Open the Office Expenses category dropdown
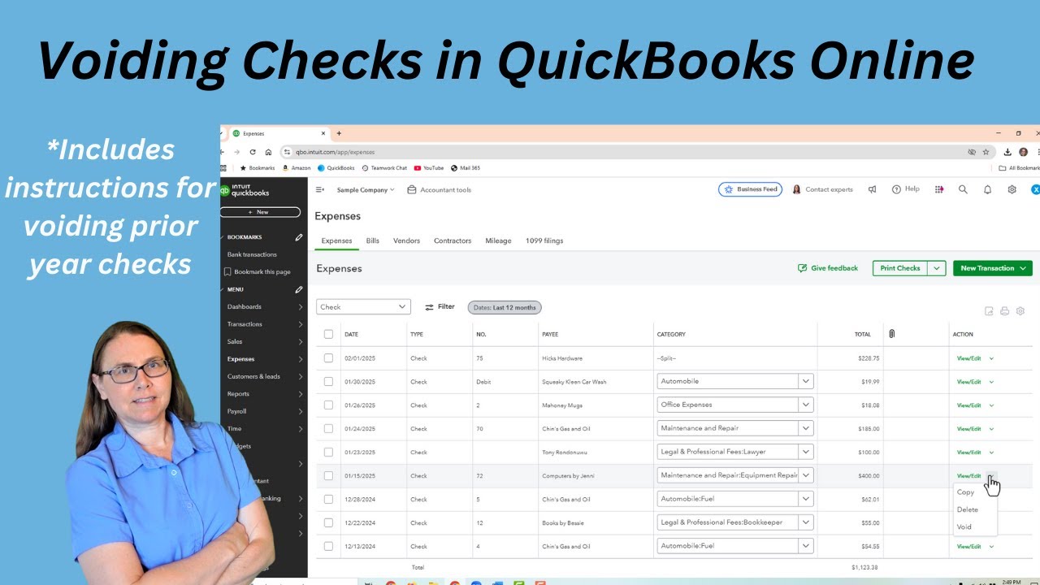This screenshot has width=1040, height=585. coord(805,405)
